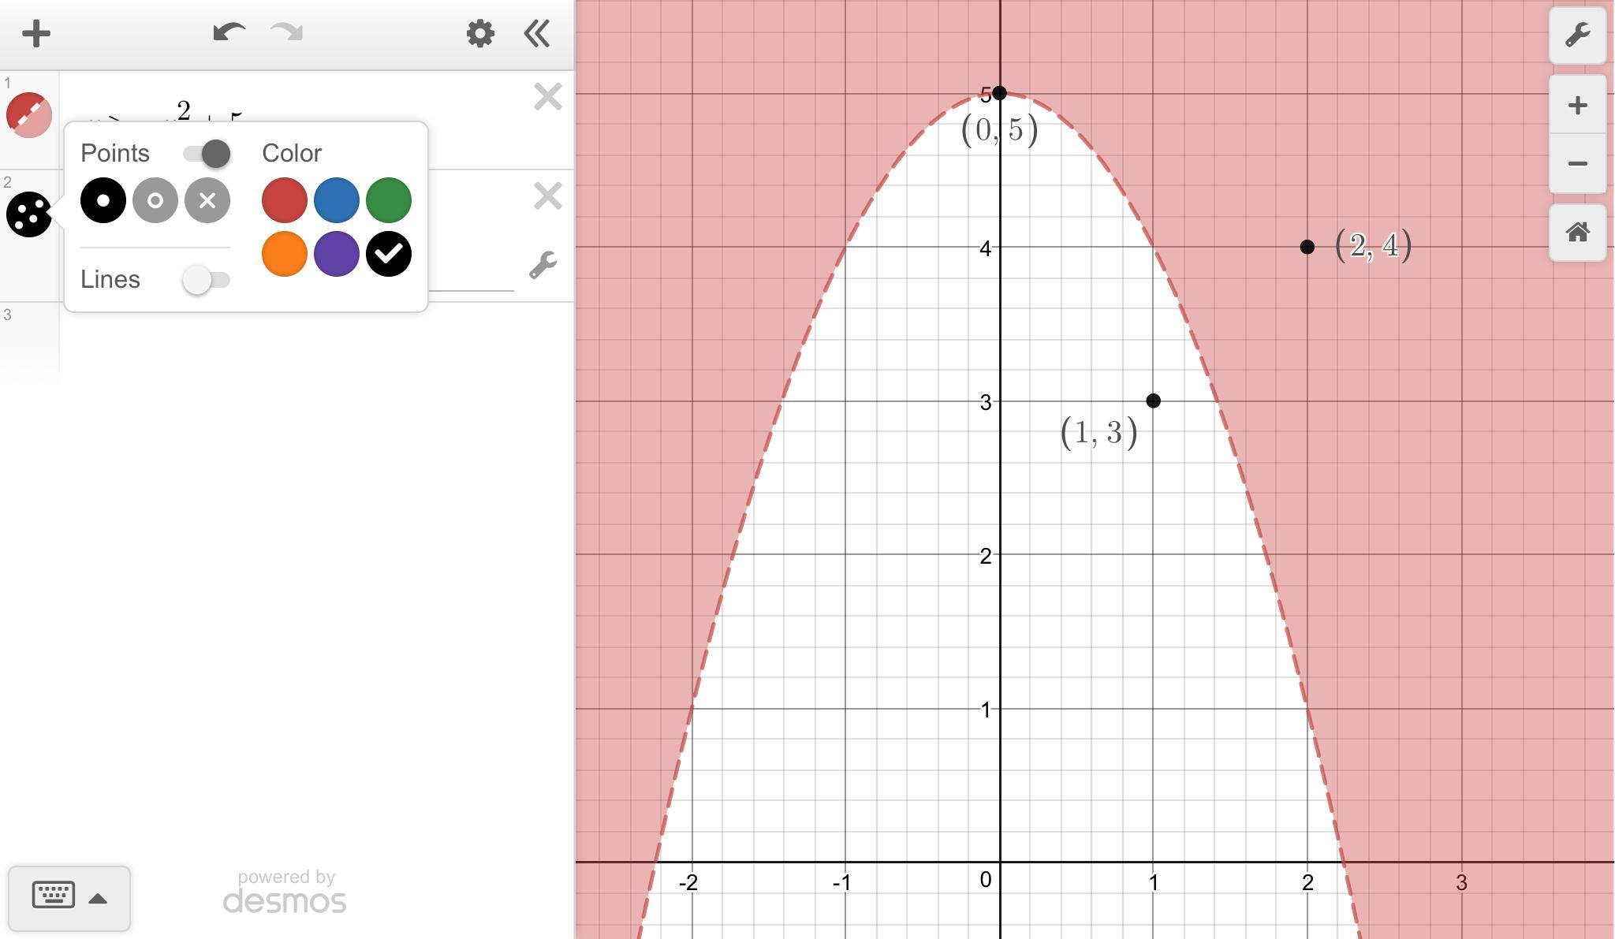1615x939 pixels.
Task: Choose the cross point style
Action: pos(207,200)
